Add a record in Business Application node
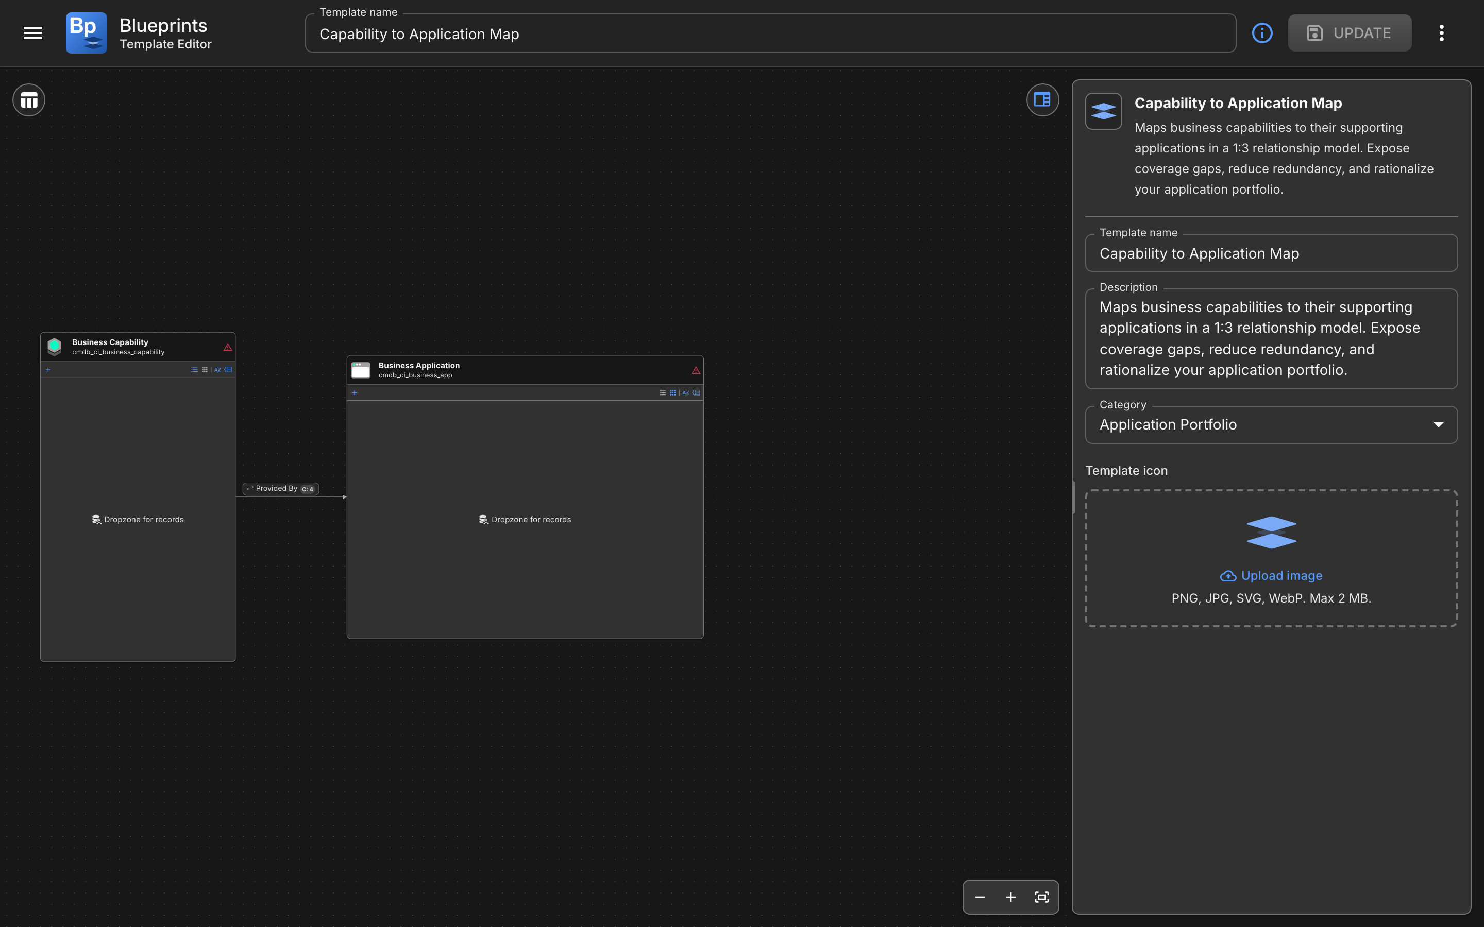Viewport: 1484px width, 927px height. [x=355, y=393]
